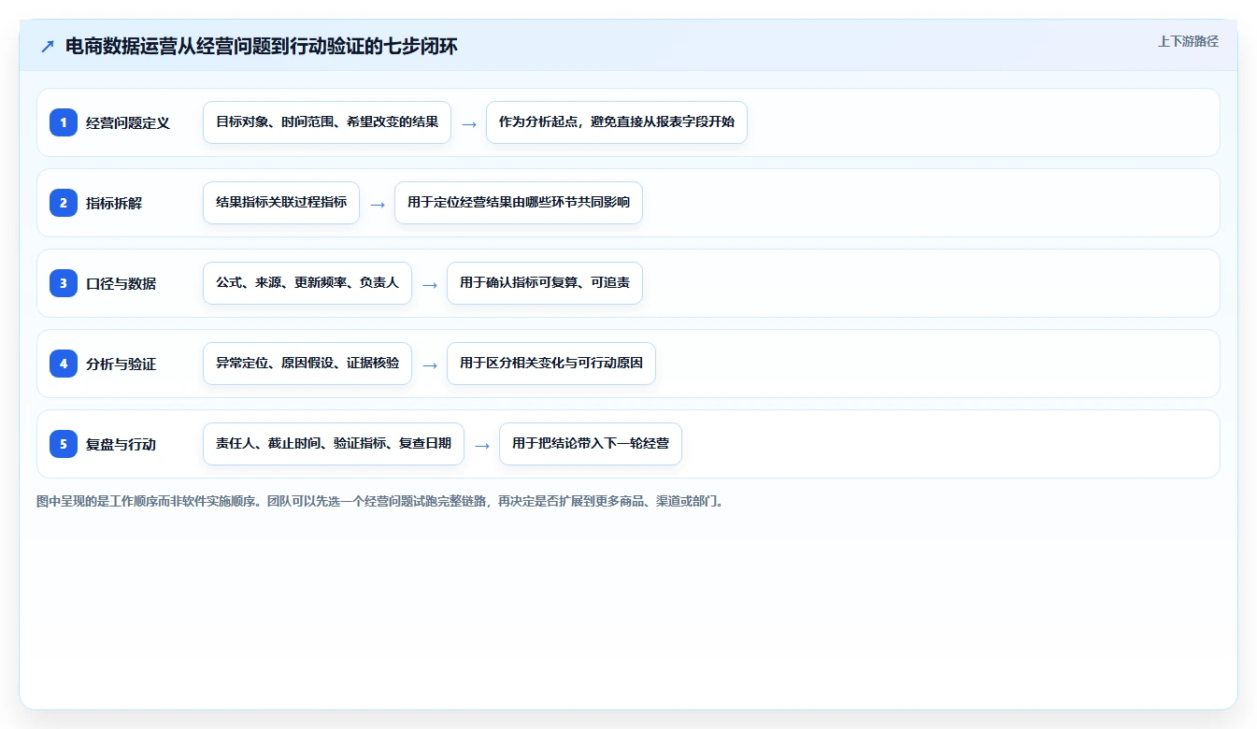Click the arrow in the 指标拆解 row
This screenshot has width=1257, height=729.
[378, 204]
